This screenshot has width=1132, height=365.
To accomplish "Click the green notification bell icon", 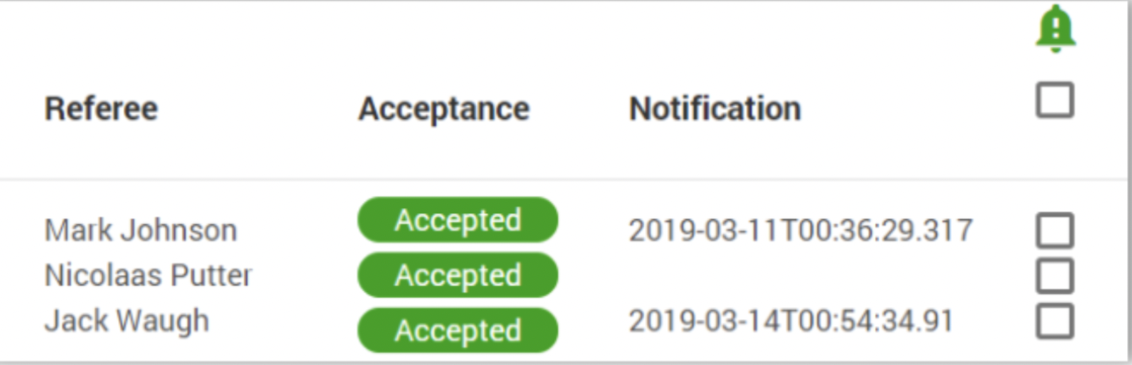I will [1056, 30].
